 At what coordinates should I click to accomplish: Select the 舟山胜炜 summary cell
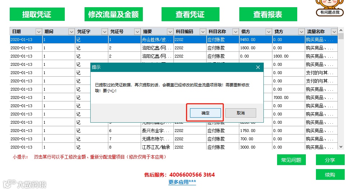(157, 40)
